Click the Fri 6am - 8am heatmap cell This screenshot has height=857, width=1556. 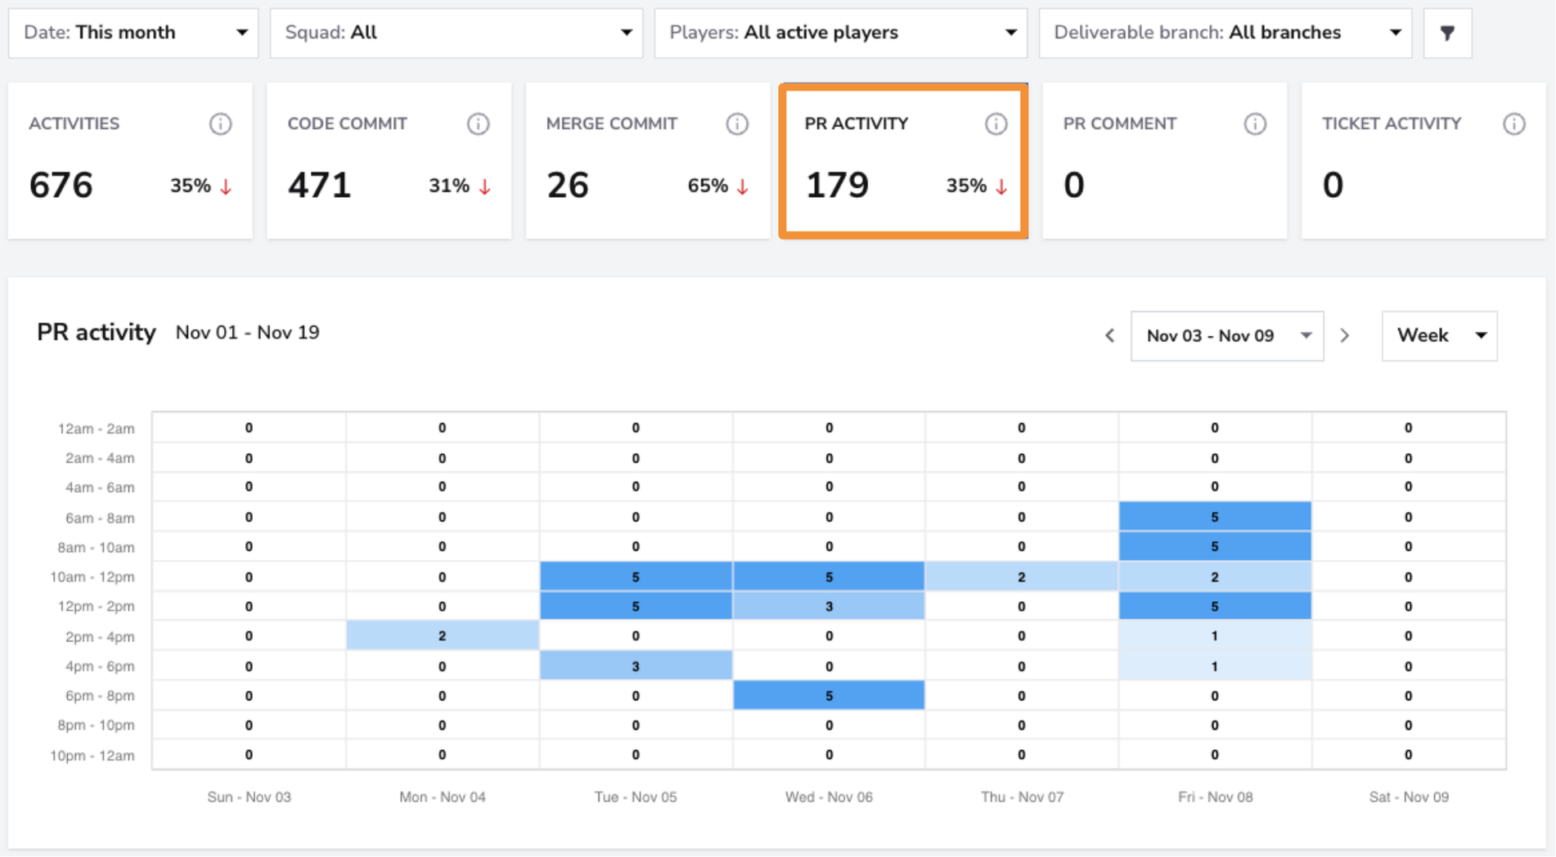[x=1215, y=517]
